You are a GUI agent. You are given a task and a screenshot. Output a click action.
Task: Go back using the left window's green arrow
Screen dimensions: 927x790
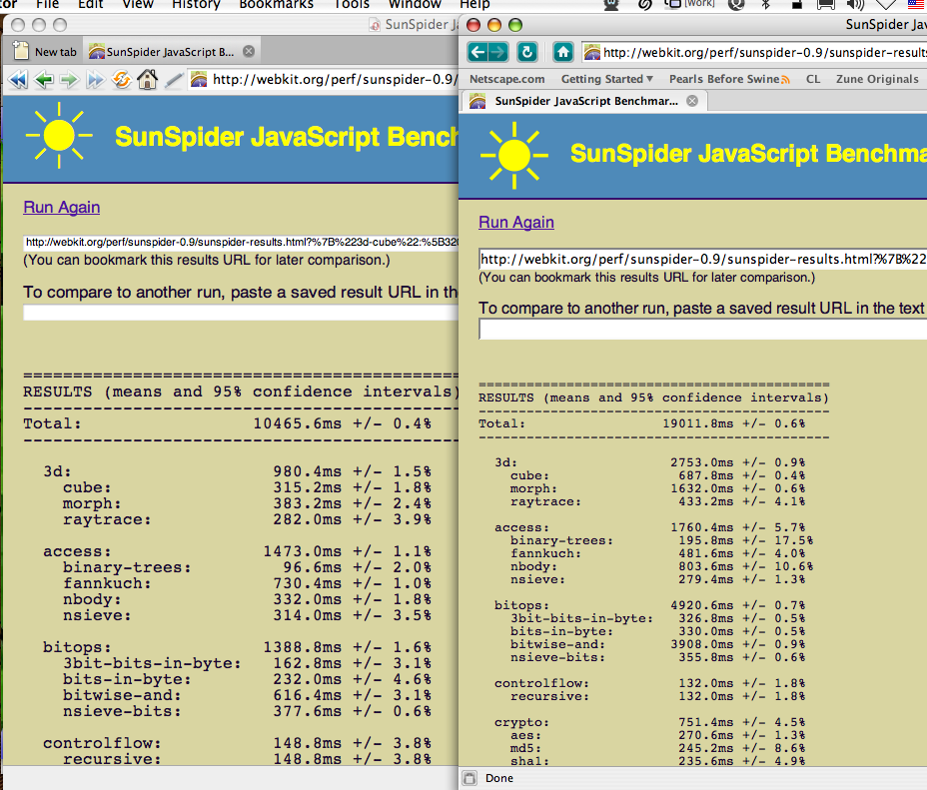(x=44, y=79)
